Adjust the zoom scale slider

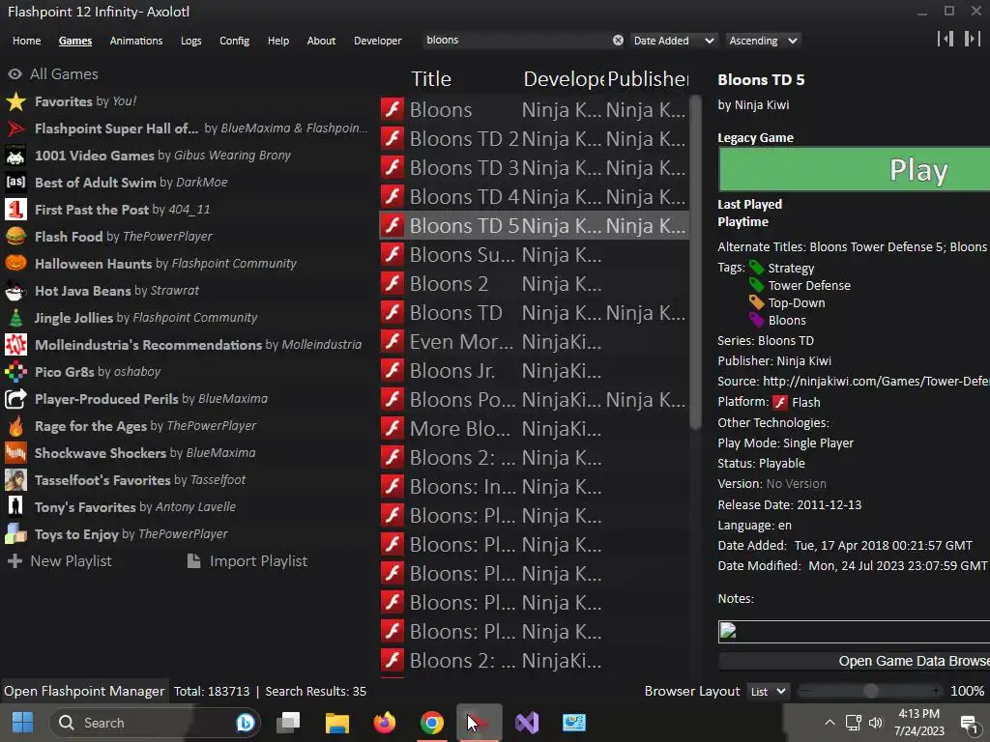click(x=871, y=692)
